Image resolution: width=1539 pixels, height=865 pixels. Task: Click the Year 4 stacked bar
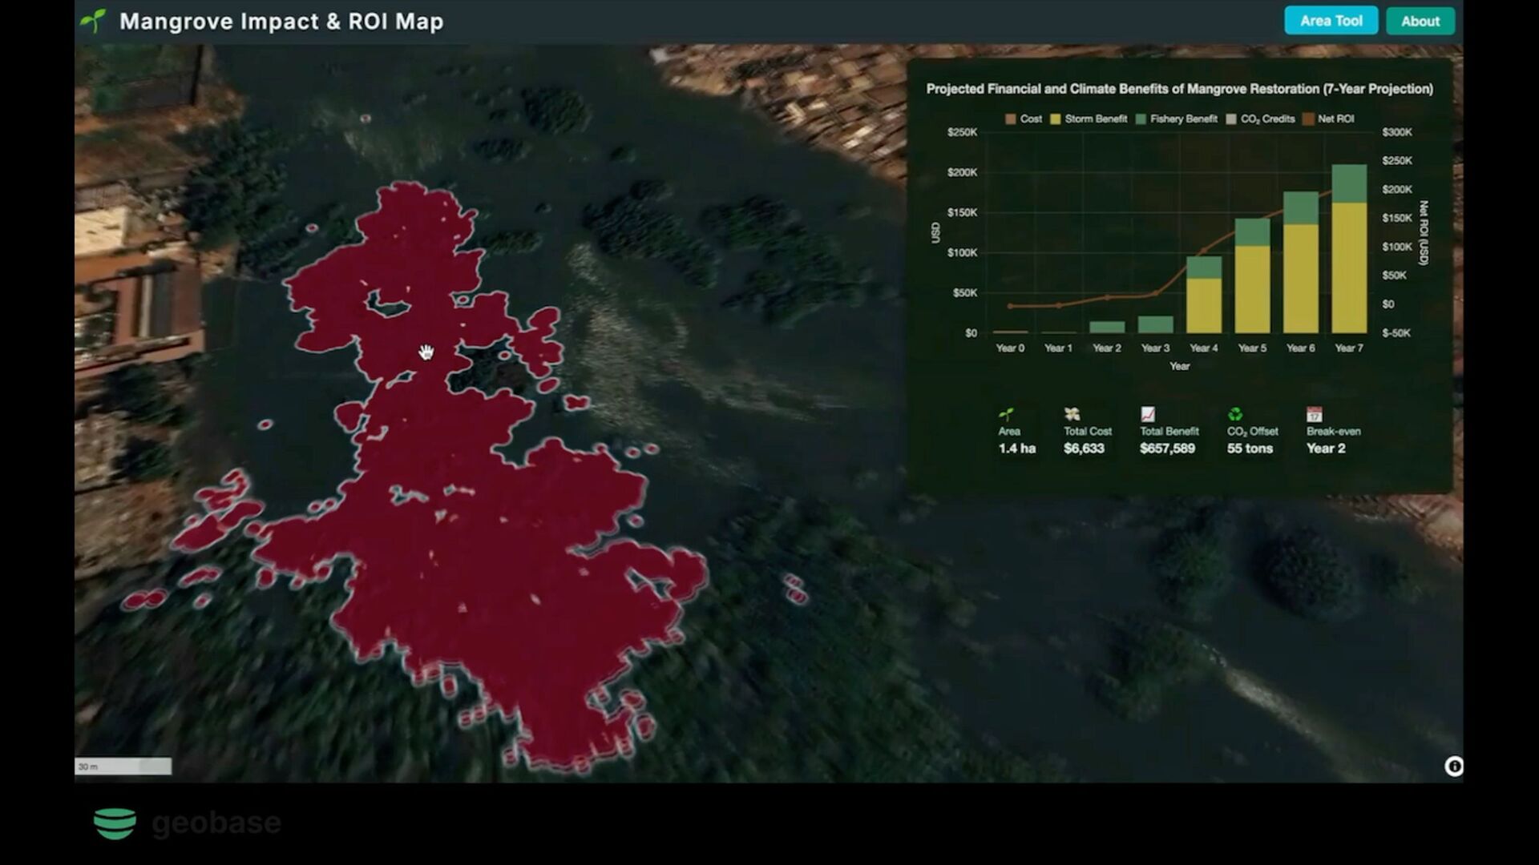tap(1203, 300)
